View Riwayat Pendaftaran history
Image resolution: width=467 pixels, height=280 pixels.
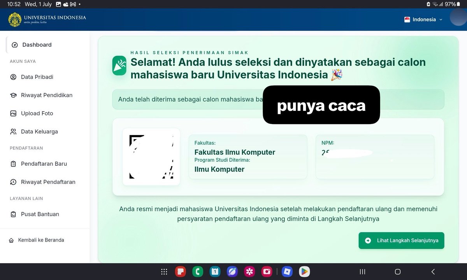click(43, 182)
